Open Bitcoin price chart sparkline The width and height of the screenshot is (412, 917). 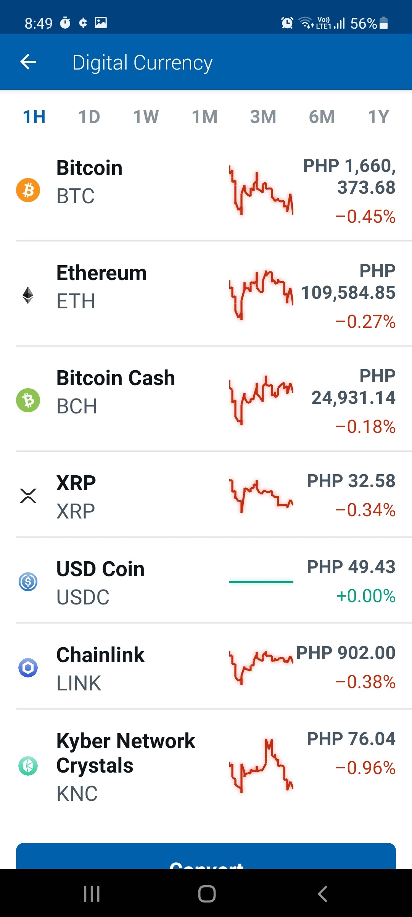[261, 190]
